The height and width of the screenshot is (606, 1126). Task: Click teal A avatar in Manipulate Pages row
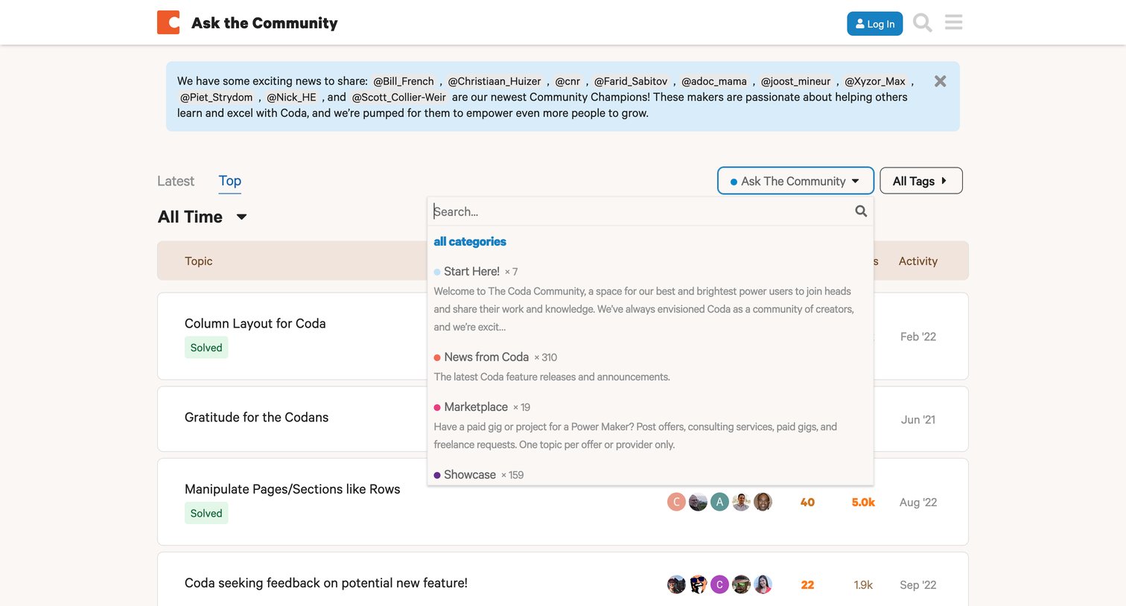point(719,502)
